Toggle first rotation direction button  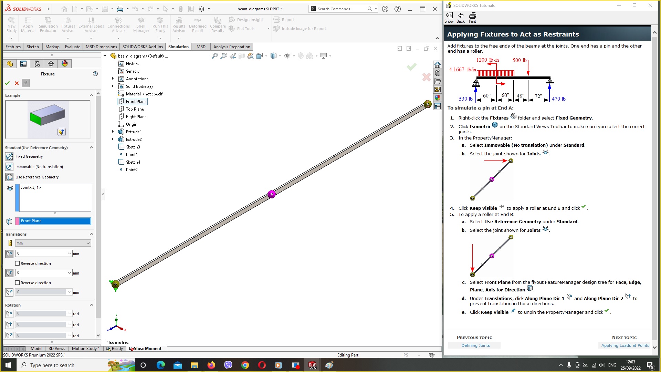pos(9,314)
